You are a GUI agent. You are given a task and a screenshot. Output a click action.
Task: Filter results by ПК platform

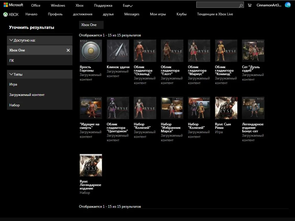pyautogui.click(x=12, y=61)
